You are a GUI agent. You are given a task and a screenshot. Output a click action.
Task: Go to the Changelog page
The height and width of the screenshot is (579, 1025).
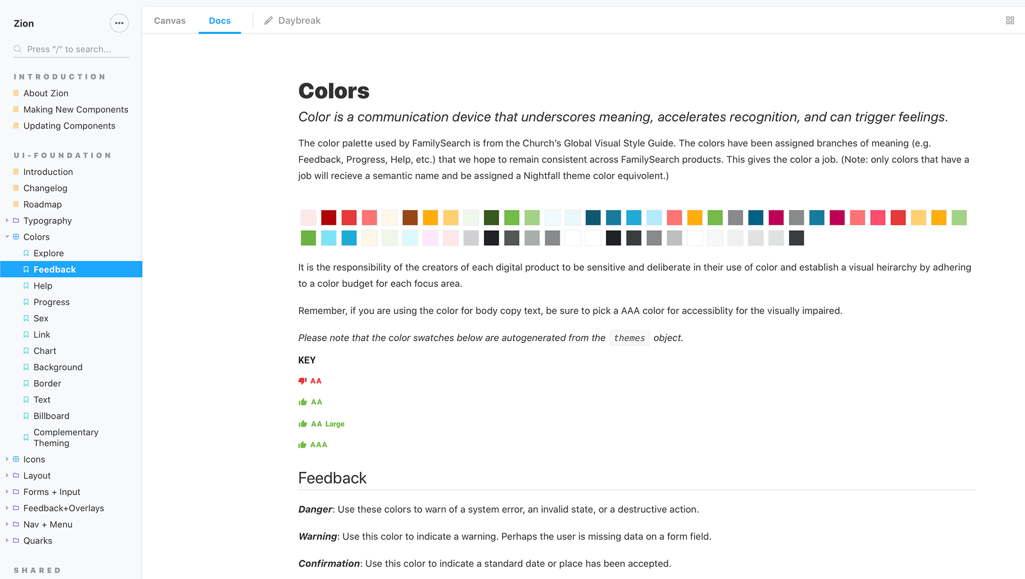click(x=45, y=188)
